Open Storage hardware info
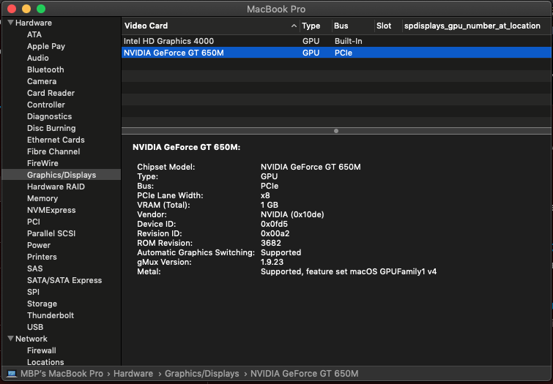553x384 pixels. point(42,304)
